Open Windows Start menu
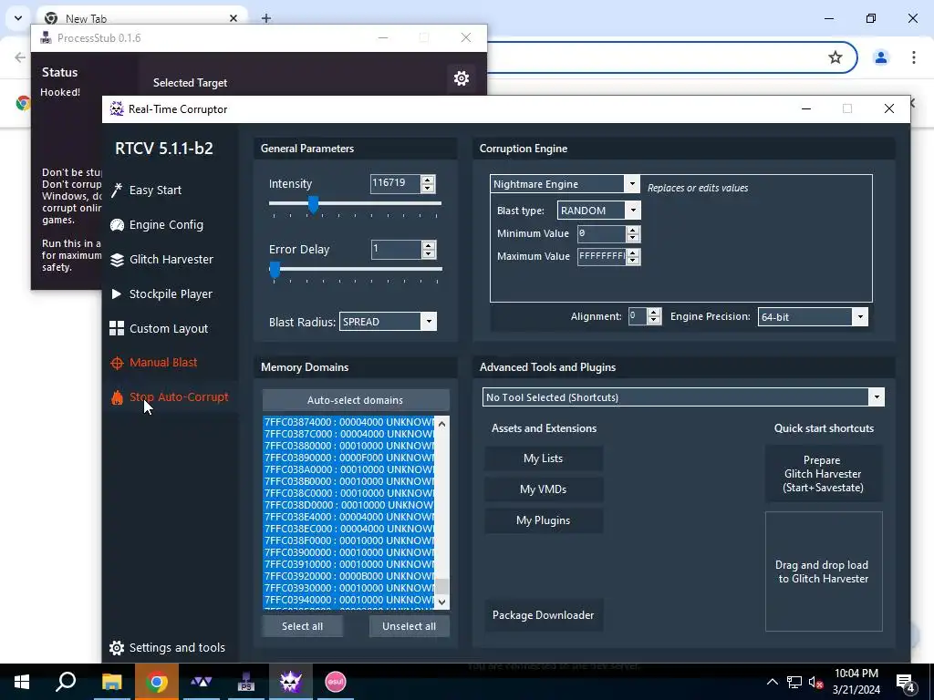934x700 pixels. [22, 682]
